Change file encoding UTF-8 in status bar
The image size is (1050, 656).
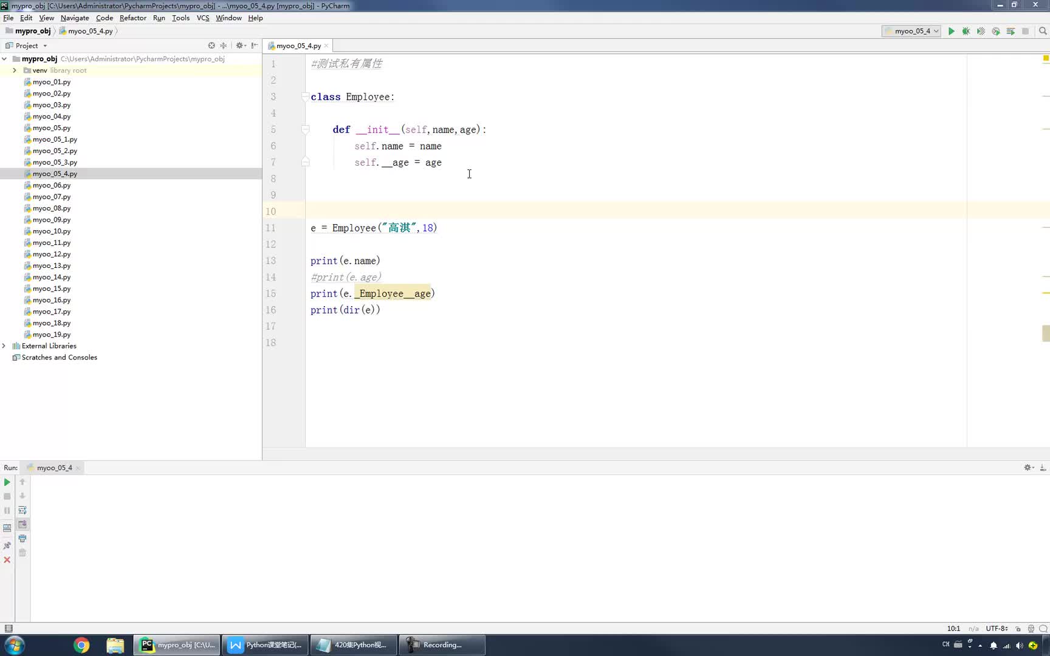tap(997, 629)
